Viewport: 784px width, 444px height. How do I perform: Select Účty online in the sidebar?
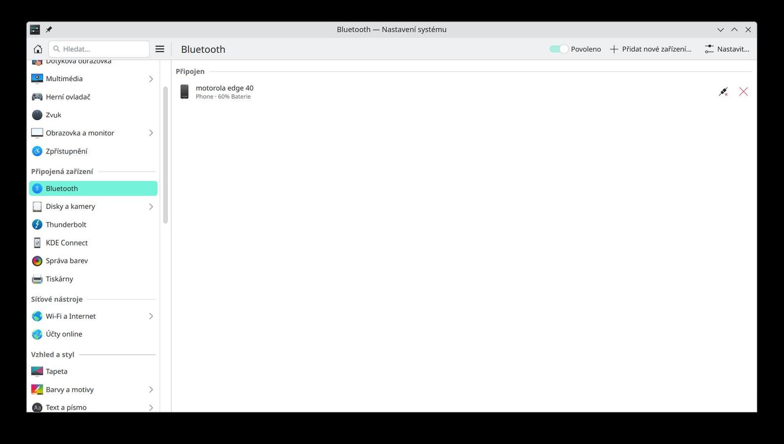click(64, 334)
